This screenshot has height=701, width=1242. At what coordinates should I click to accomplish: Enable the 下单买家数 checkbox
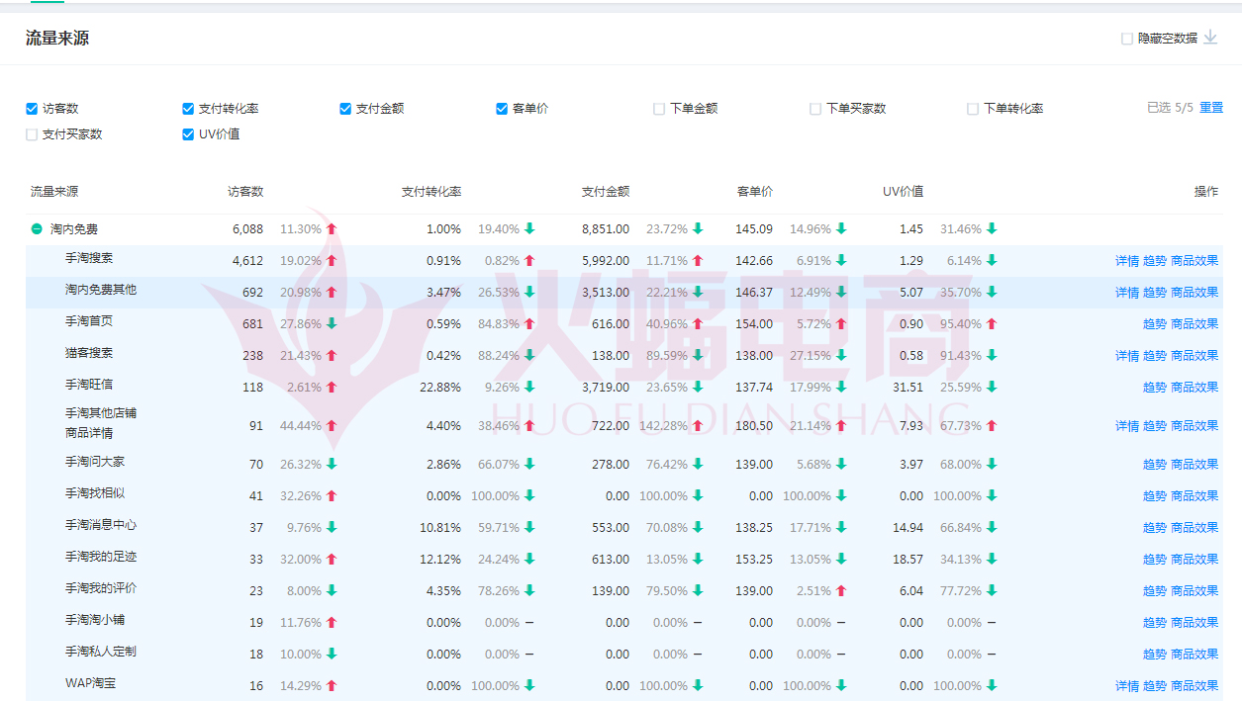point(815,109)
